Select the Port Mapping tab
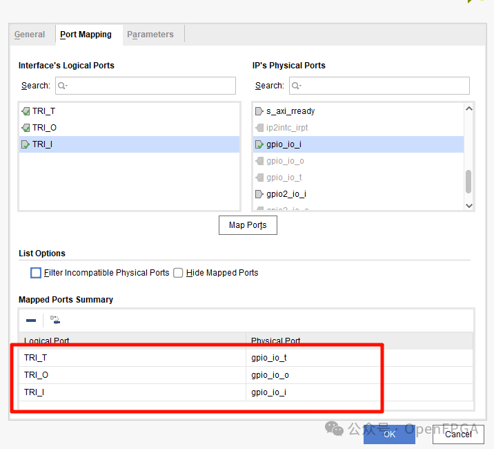The width and height of the screenshot is (494, 449). 86,35
